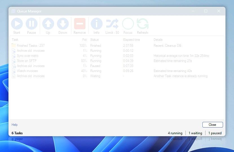234x152 pixels.
Task: Sort by Status column header
Action: coord(94,40)
